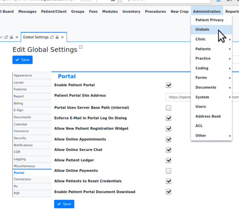
Task: Open the Fees menu
Action: tap(93, 12)
